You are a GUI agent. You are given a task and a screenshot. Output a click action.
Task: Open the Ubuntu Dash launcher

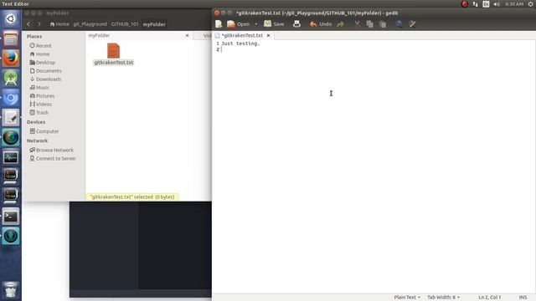[x=11, y=18]
